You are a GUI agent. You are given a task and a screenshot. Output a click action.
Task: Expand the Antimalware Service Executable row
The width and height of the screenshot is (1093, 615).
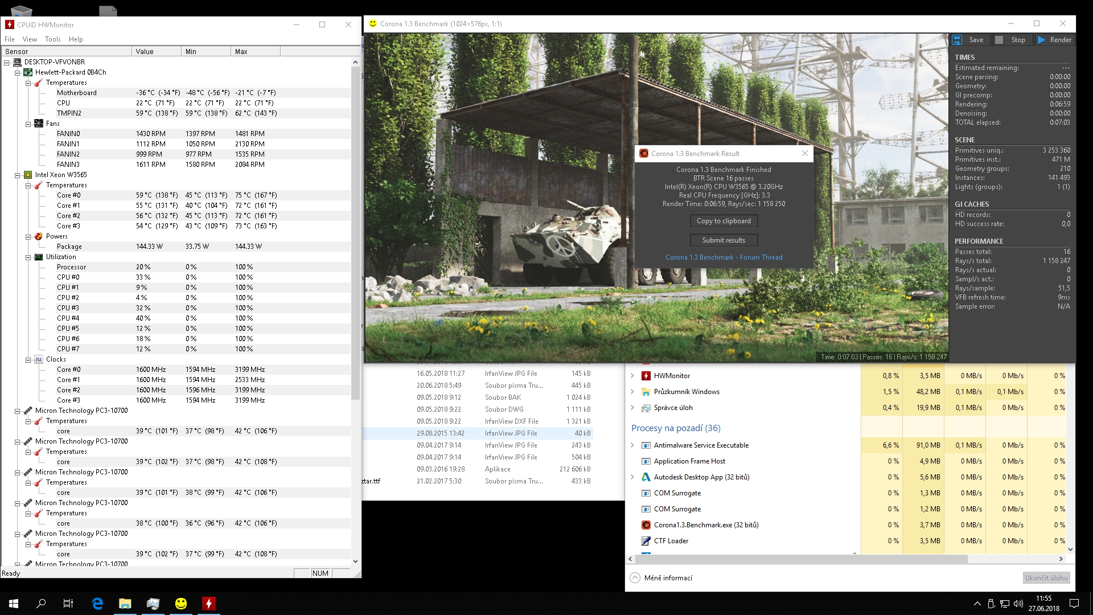pyautogui.click(x=632, y=445)
